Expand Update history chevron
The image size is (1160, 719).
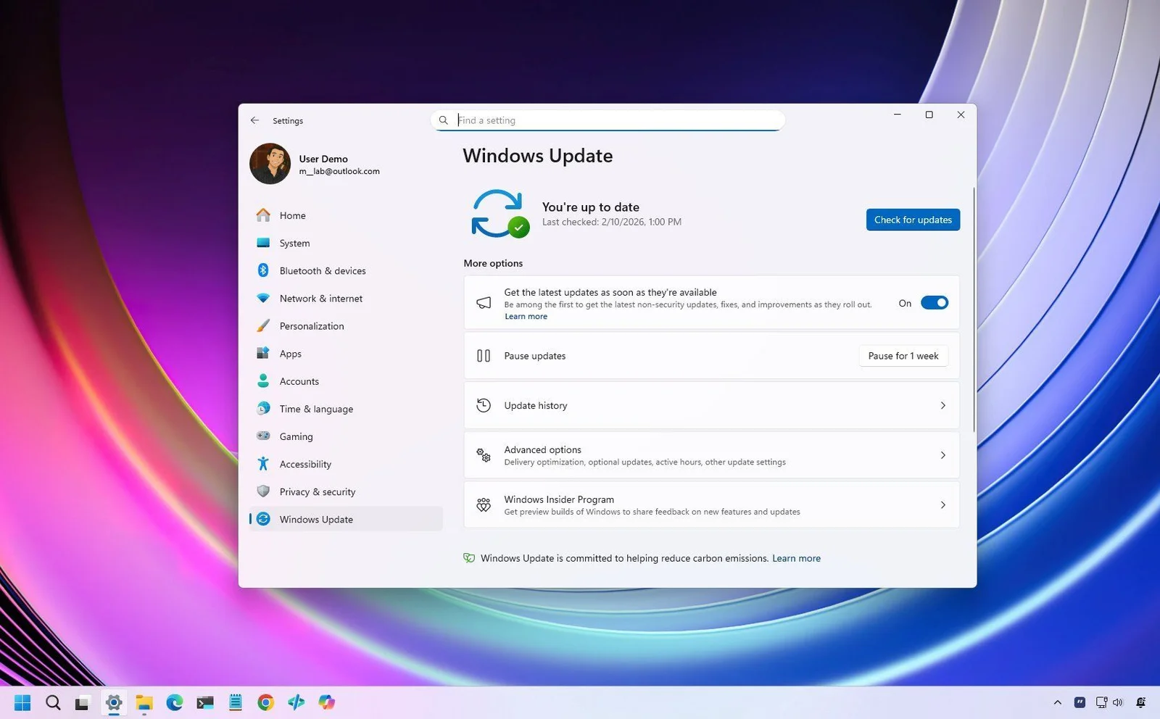(x=942, y=406)
